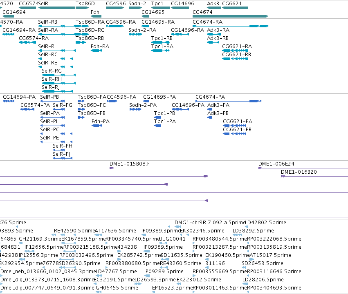Open EST 311196 label
The height and width of the screenshot is (294, 348).
point(215,263)
